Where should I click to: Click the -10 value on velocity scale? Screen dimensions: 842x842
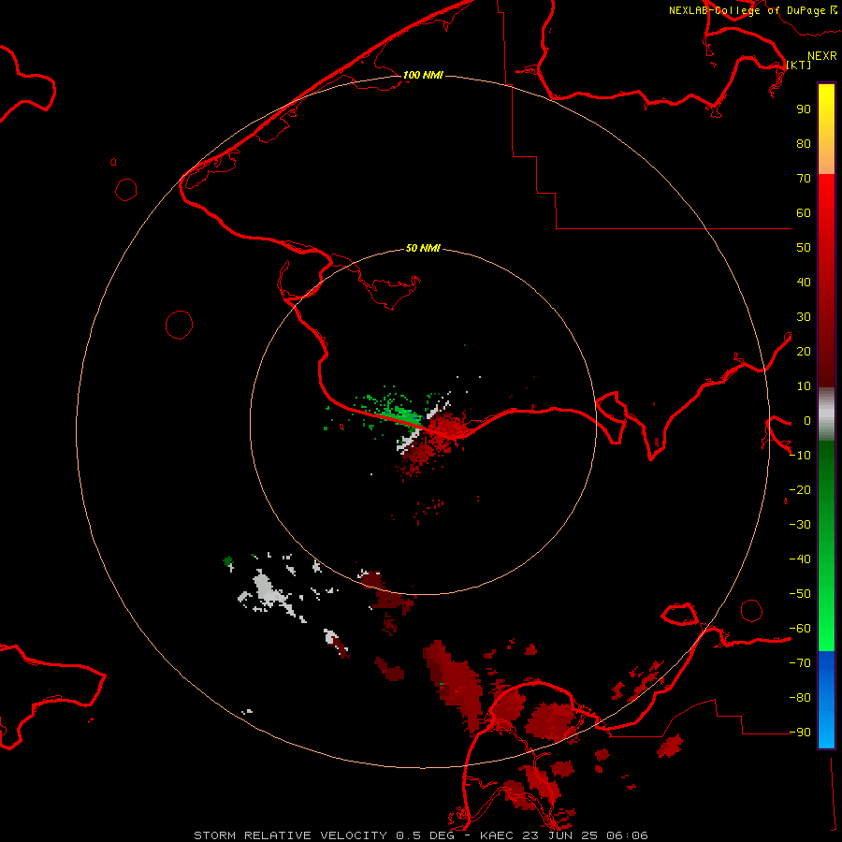800,456
